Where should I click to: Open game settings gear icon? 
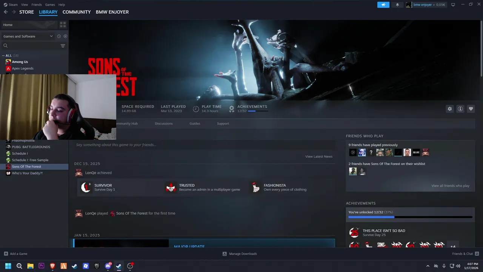click(x=449, y=109)
